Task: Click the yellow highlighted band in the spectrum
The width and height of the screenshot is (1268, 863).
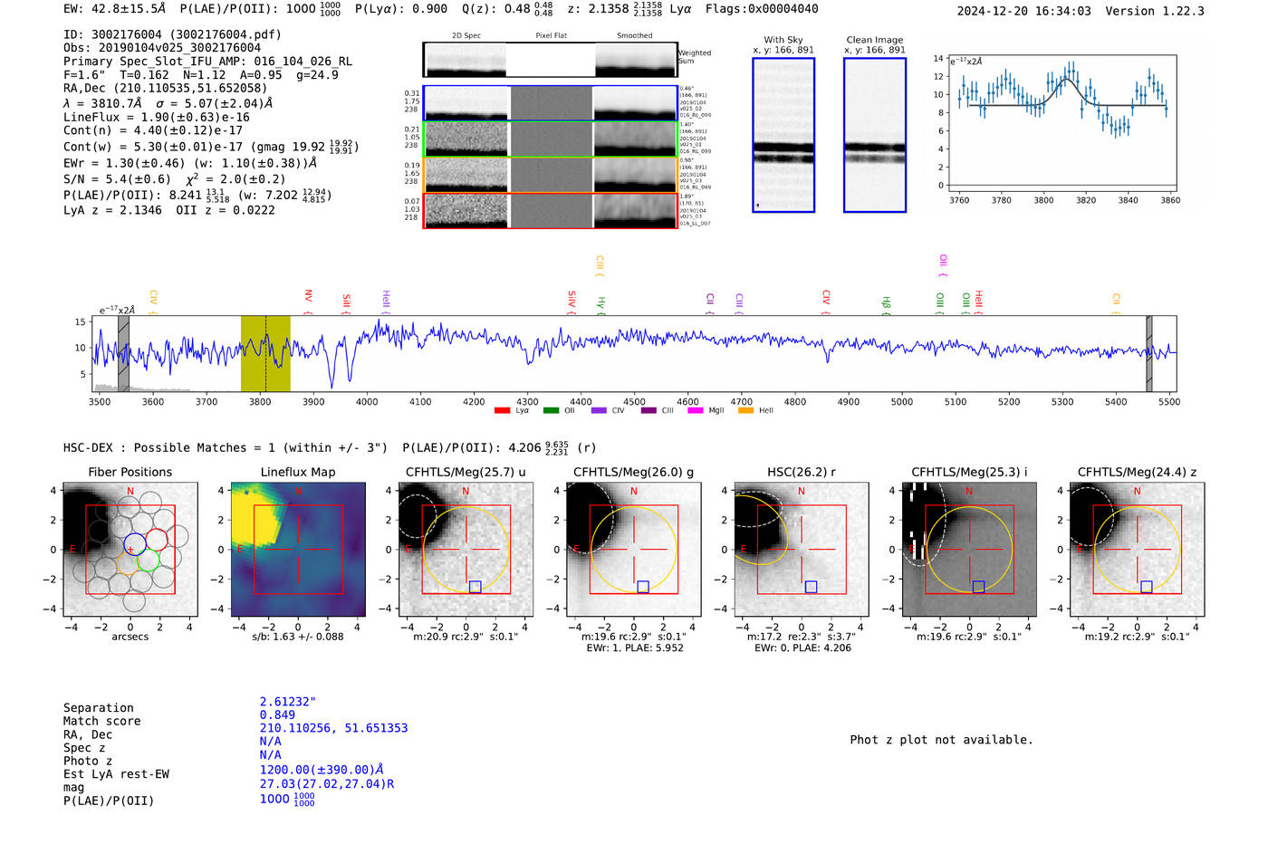Action: (x=265, y=354)
